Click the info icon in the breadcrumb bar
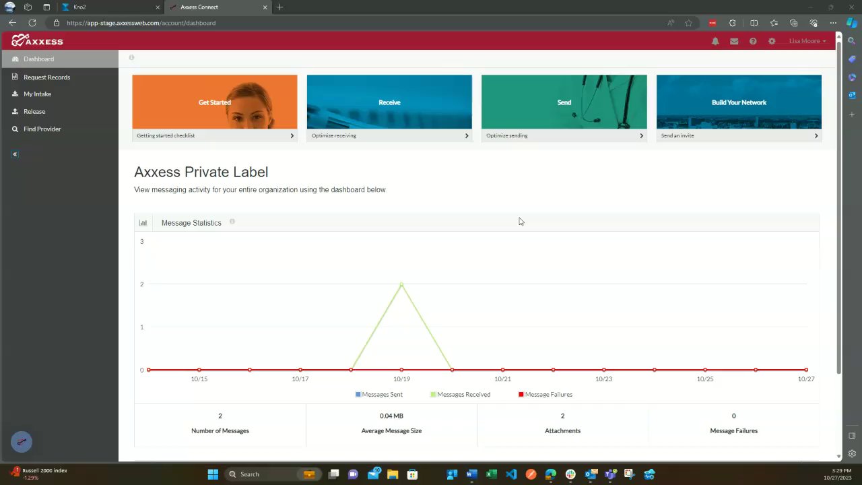 pos(131,58)
